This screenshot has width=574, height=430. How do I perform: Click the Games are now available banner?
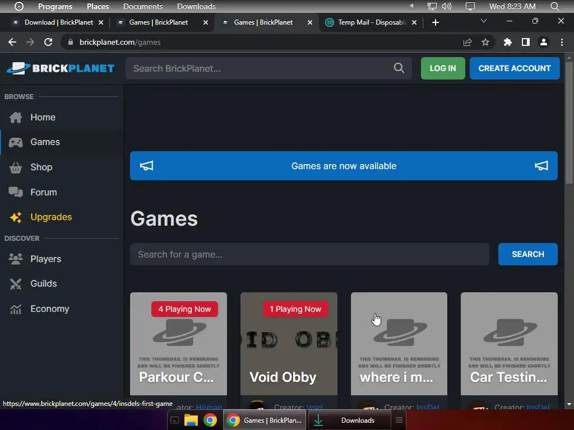344,166
